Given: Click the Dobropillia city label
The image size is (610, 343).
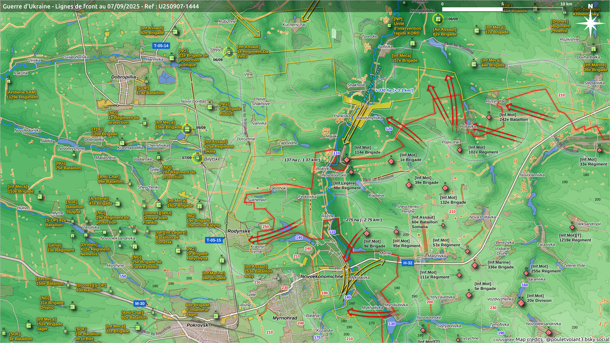Looking at the screenshot, I should pos(124,77).
